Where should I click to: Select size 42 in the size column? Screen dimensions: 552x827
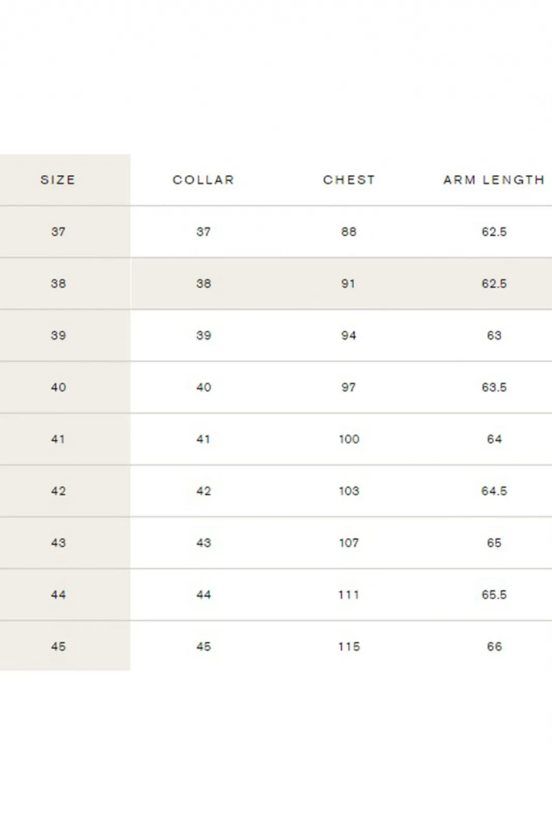pyautogui.click(x=58, y=491)
